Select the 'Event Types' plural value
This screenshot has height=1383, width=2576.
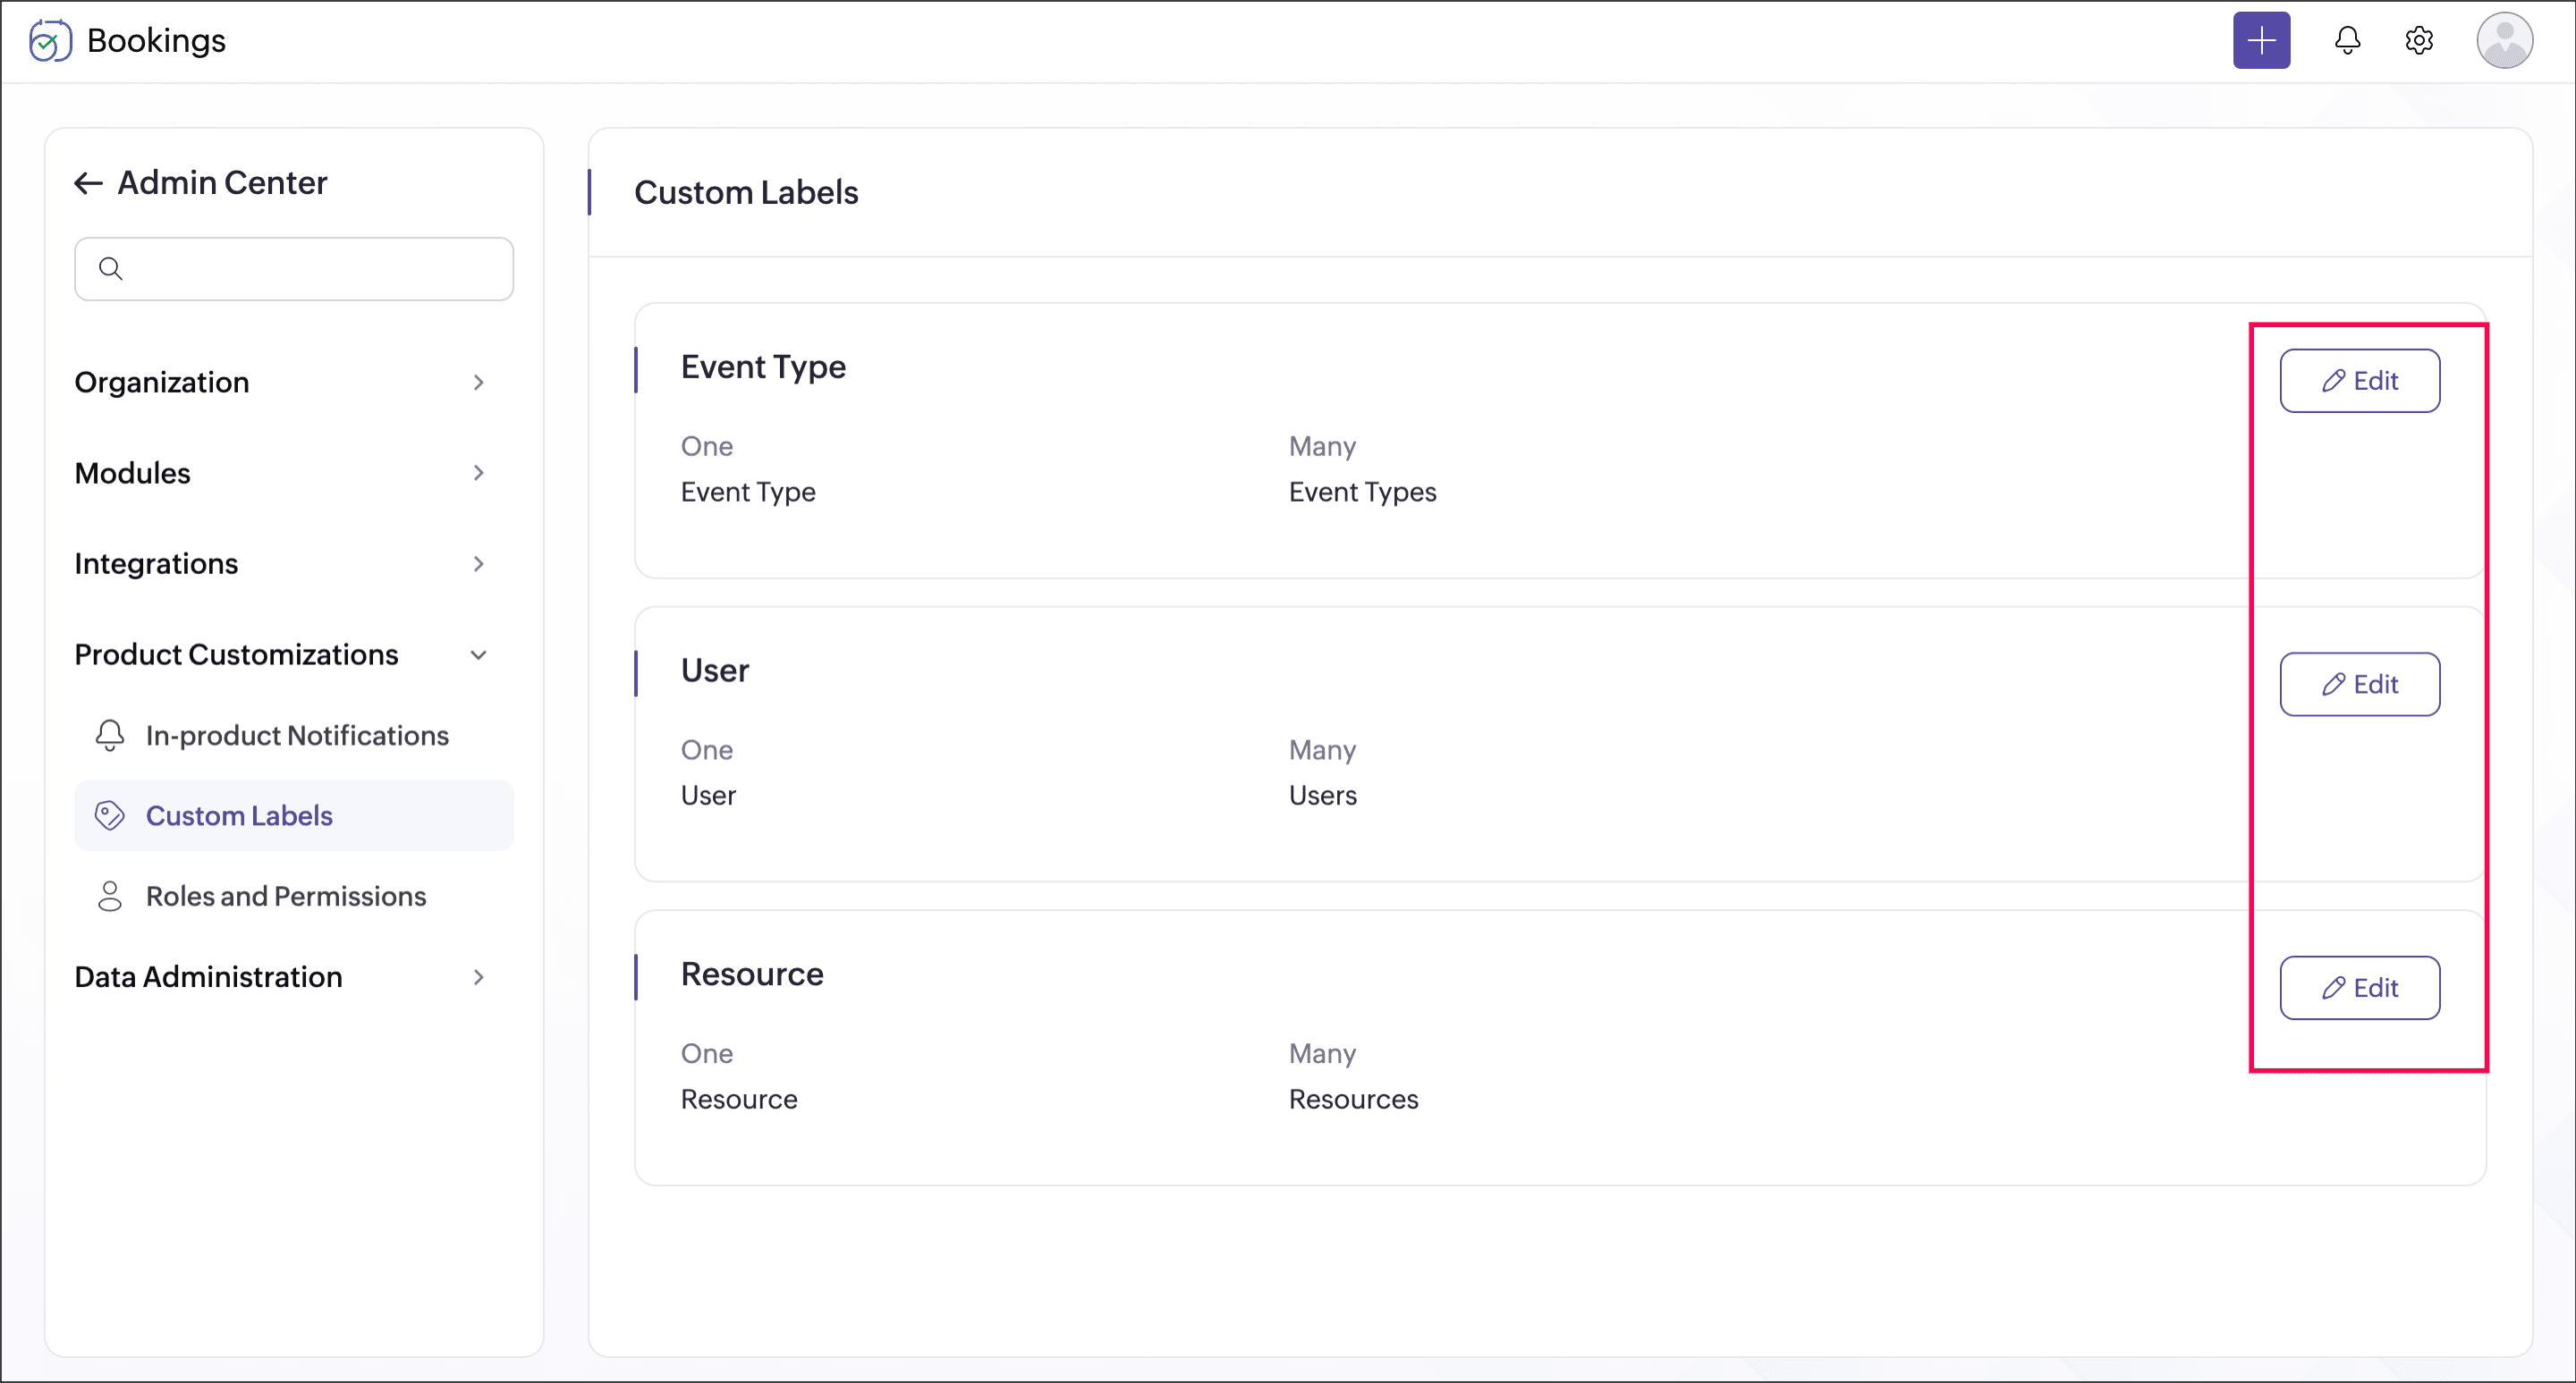click(x=1362, y=493)
